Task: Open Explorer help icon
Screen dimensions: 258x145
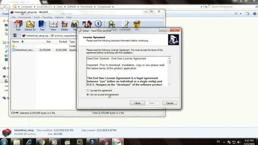Action: pyautogui.click(x=255, y=14)
